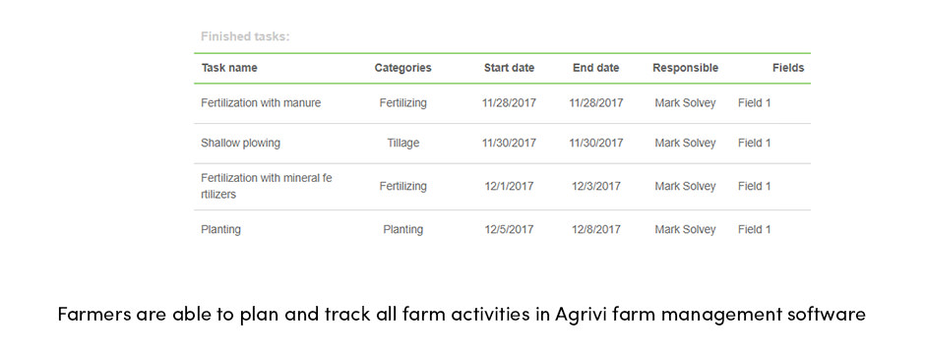This screenshot has height=356, width=925.
Task: Sort by the Task name column header
Action: (229, 68)
